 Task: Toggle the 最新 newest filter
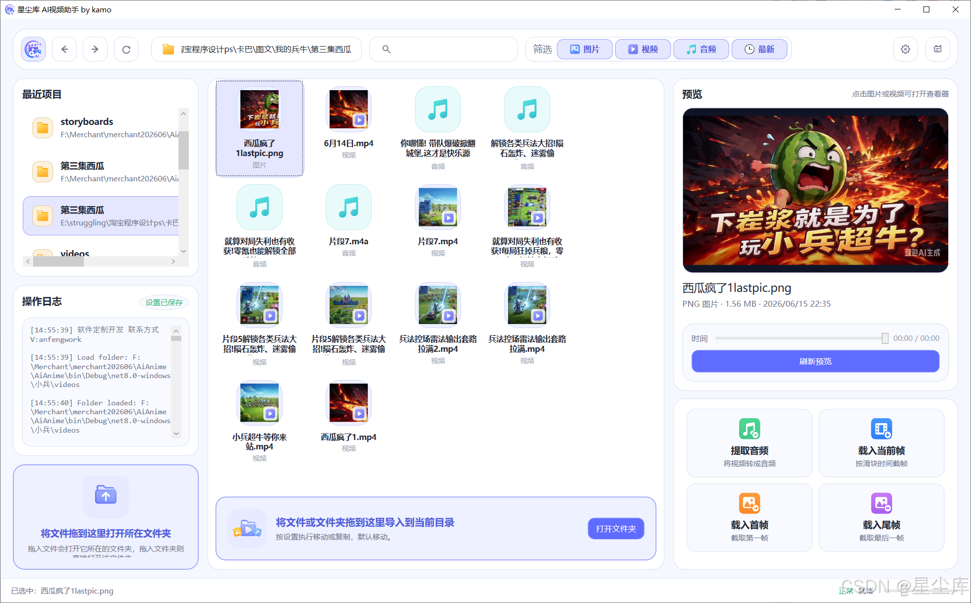coord(759,49)
